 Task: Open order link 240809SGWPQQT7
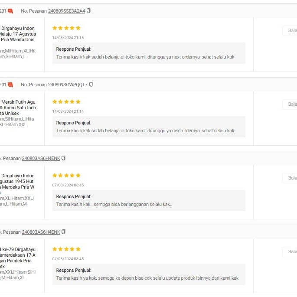coord(68,85)
